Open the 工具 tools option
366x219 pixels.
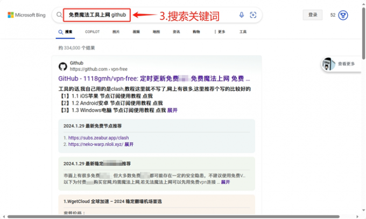coord(243,32)
